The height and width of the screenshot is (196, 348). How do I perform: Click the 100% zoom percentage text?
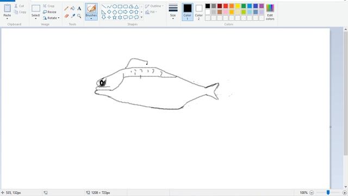tap(303, 193)
